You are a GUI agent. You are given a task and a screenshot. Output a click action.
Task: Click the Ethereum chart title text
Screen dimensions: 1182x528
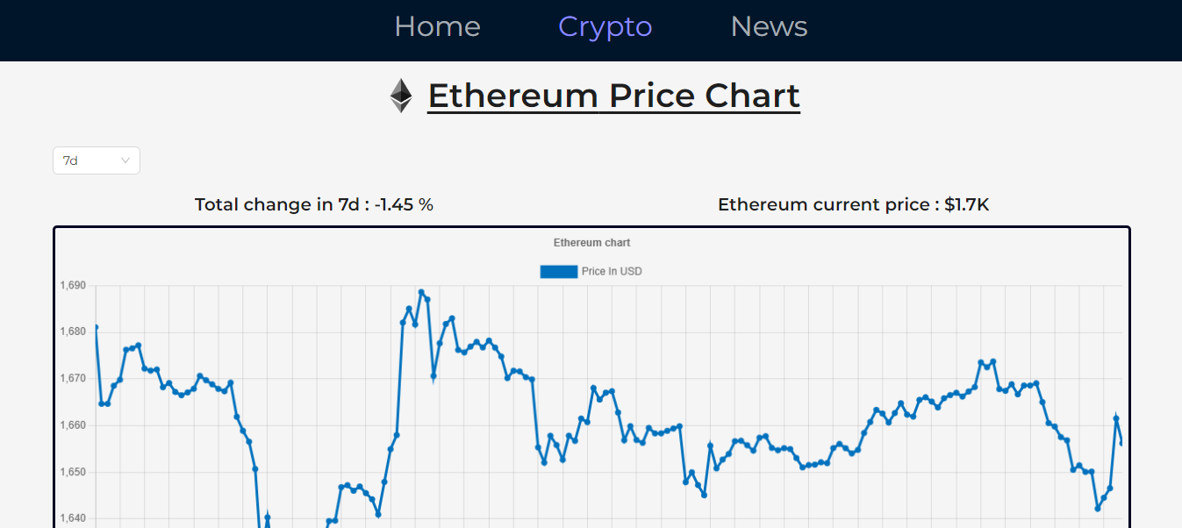pos(592,243)
